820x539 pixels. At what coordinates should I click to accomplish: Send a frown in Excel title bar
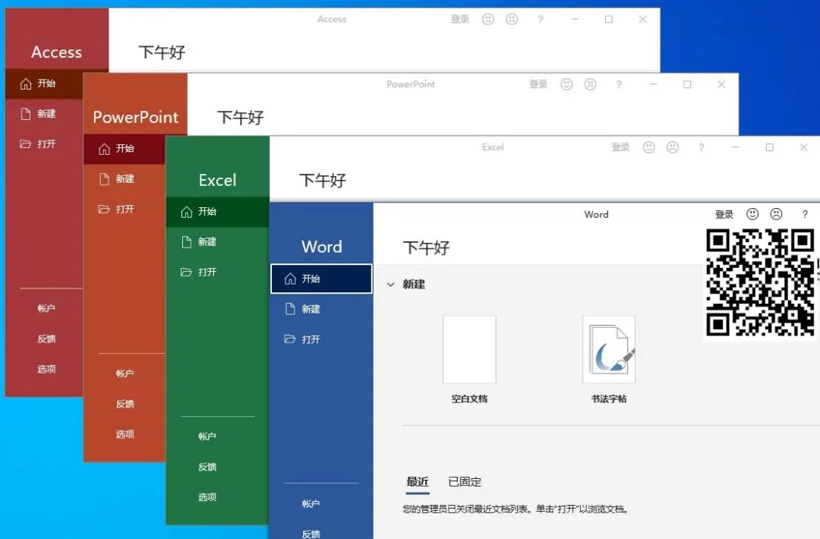click(x=673, y=147)
